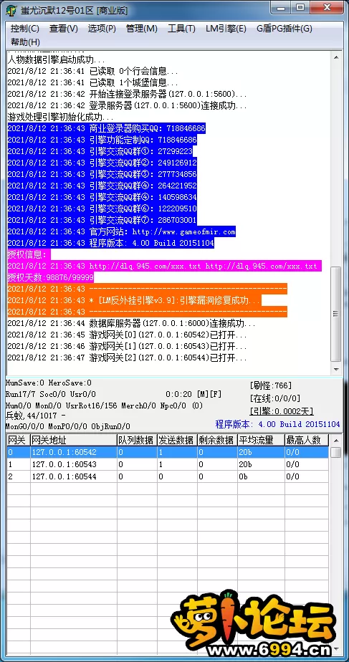349x662 pixels.
Task: Open the LM引擎(E) menu
Action: [x=226, y=29]
